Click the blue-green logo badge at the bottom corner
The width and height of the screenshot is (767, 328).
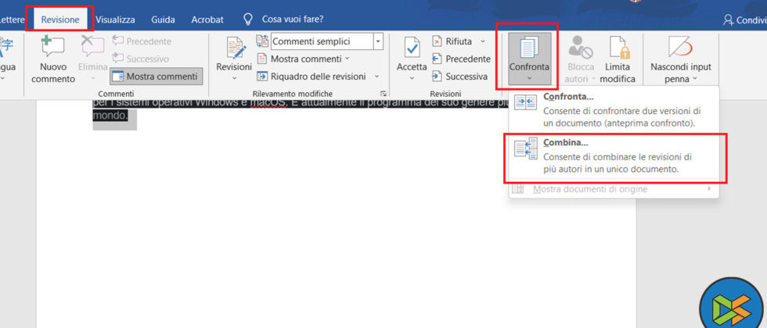(x=731, y=304)
